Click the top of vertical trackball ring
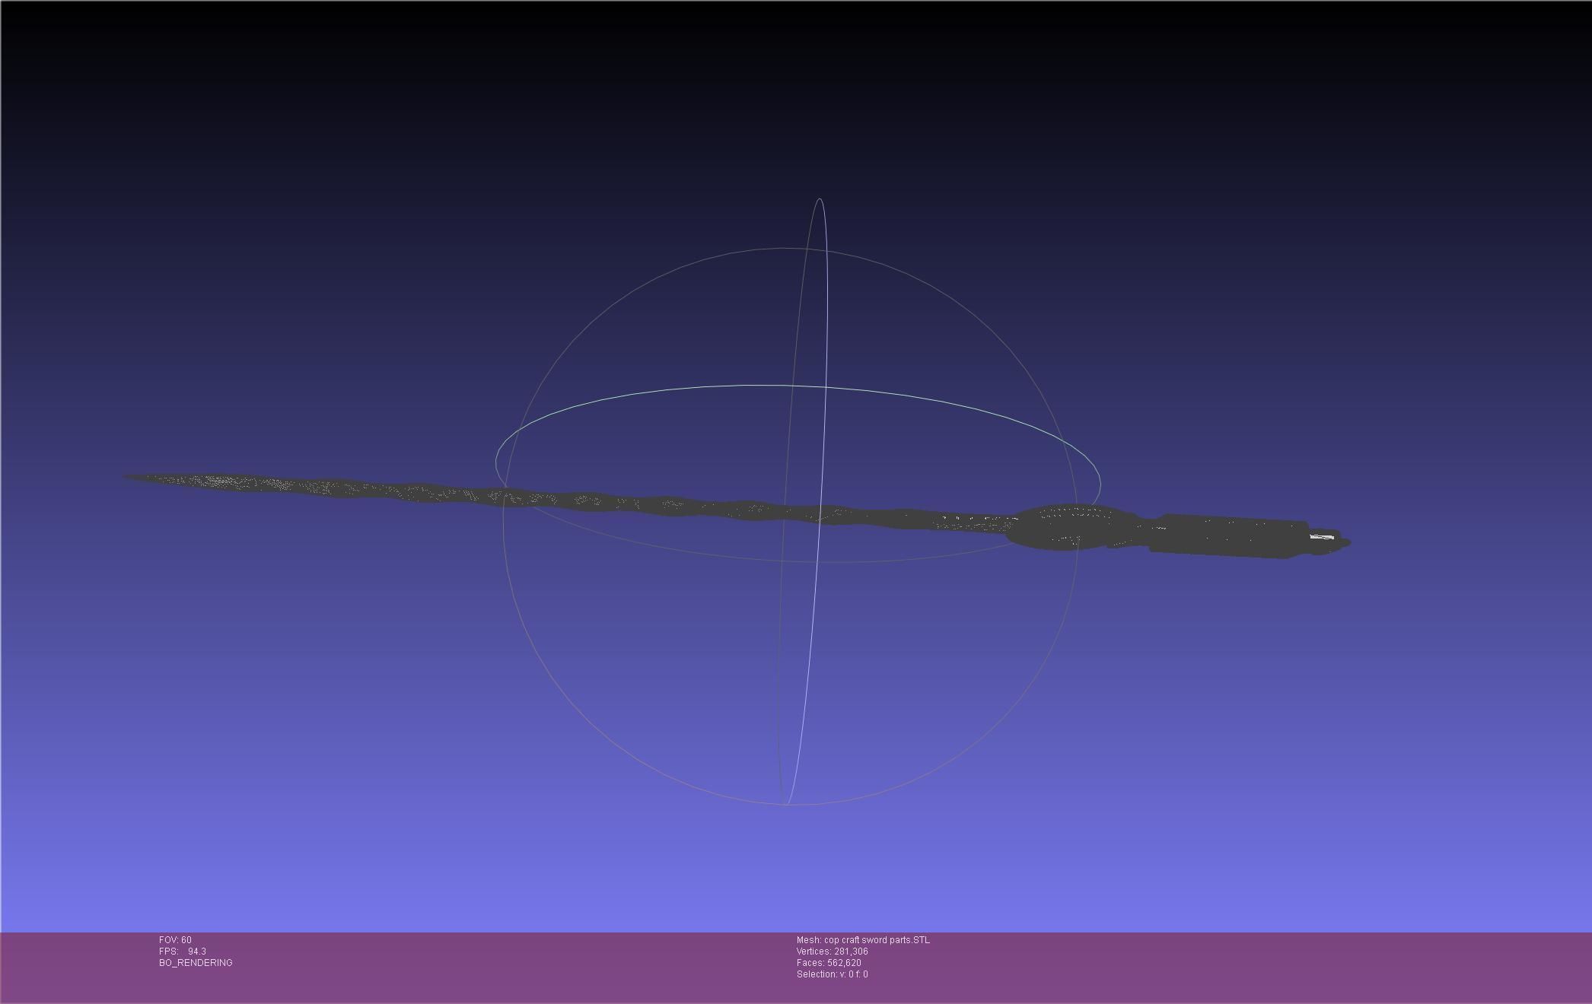The width and height of the screenshot is (1592, 1004). click(820, 200)
